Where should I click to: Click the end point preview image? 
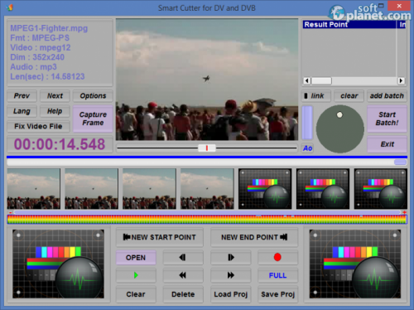pyautogui.click(x=355, y=264)
